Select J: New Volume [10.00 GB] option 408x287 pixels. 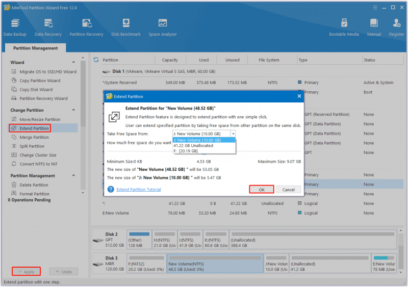(204, 140)
